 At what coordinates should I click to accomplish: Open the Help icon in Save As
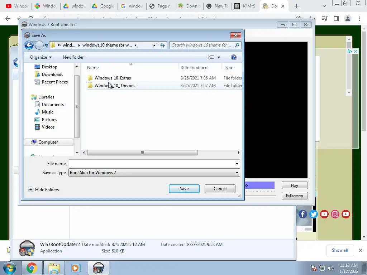tap(233, 57)
